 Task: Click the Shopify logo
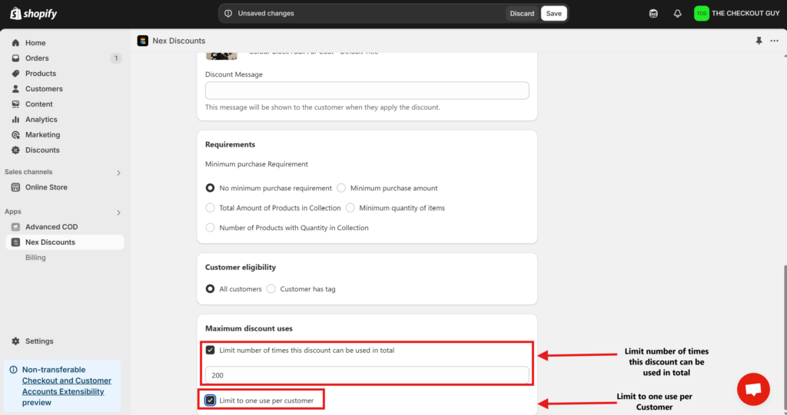click(x=34, y=14)
